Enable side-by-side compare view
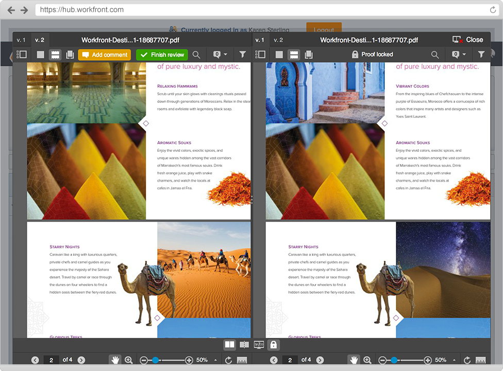This screenshot has height=371, width=503. coord(230,344)
